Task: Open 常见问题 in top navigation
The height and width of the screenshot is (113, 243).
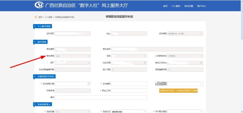Action: [188, 6]
